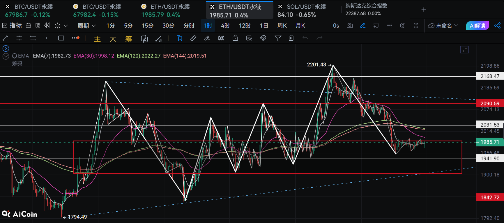
Task: Click the camera screenshot icon
Action: click(x=350, y=26)
